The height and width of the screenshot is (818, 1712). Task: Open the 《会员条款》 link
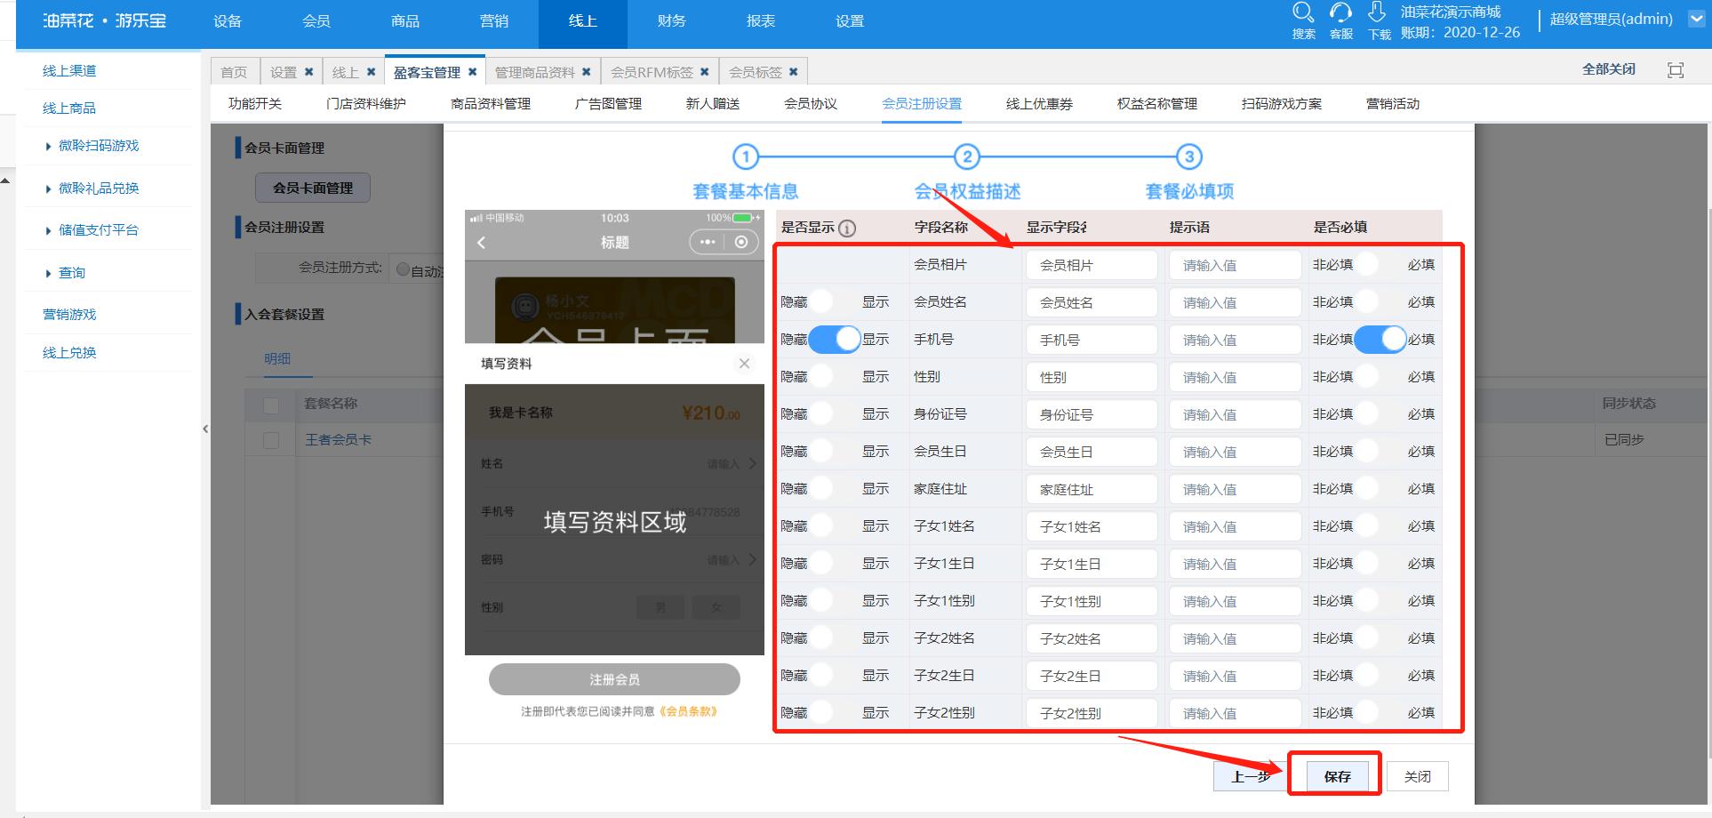click(688, 711)
